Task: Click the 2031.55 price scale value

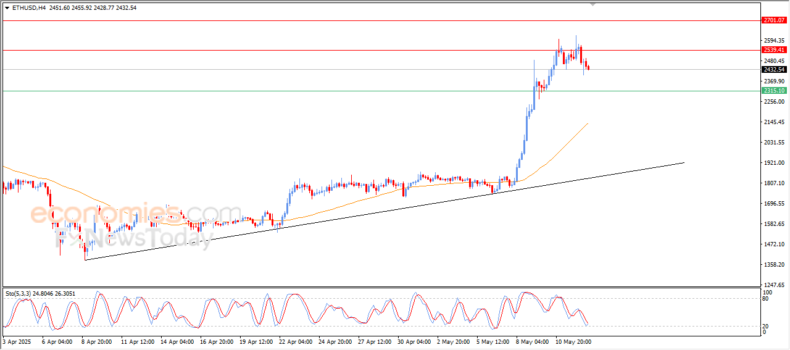Action: [x=774, y=143]
